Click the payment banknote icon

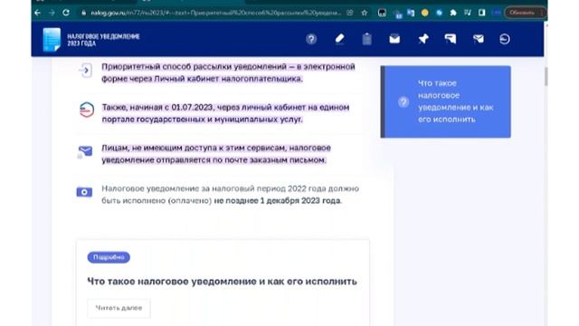[x=84, y=192]
